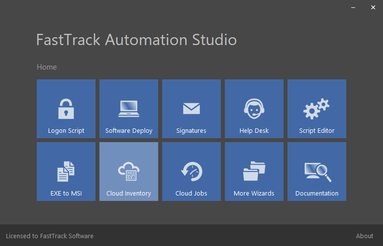Open the Cloud Inventory tile
383x246 pixels.
129,172
